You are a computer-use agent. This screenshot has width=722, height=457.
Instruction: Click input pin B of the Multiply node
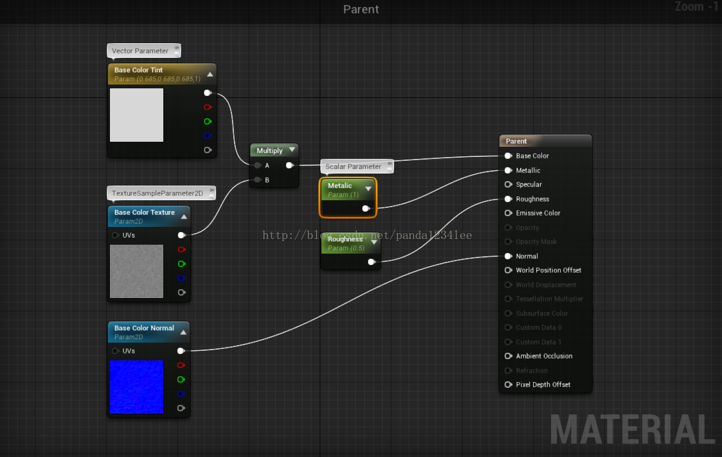click(258, 180)
